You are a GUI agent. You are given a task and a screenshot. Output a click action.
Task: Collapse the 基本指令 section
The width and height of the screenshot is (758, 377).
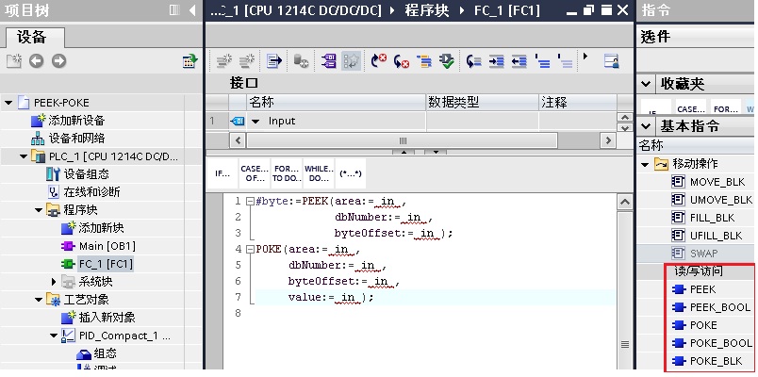coord(646,126)
